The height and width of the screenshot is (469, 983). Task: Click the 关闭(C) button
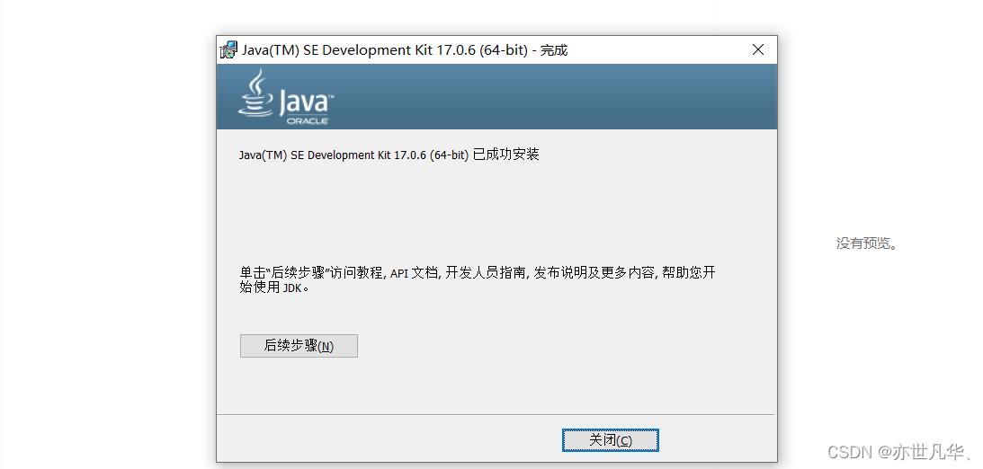(610, 440)
